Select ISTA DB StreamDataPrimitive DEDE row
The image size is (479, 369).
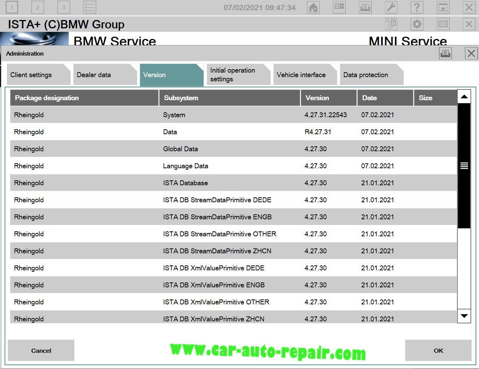point(233,200)
